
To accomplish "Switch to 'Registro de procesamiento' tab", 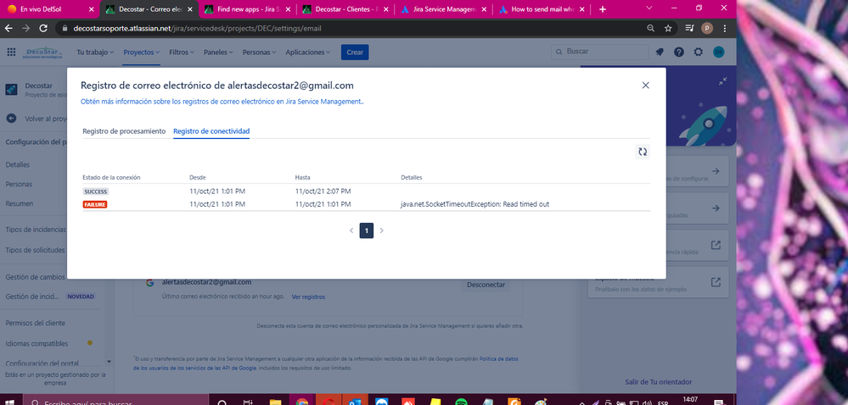I will [x=124, y=131].
